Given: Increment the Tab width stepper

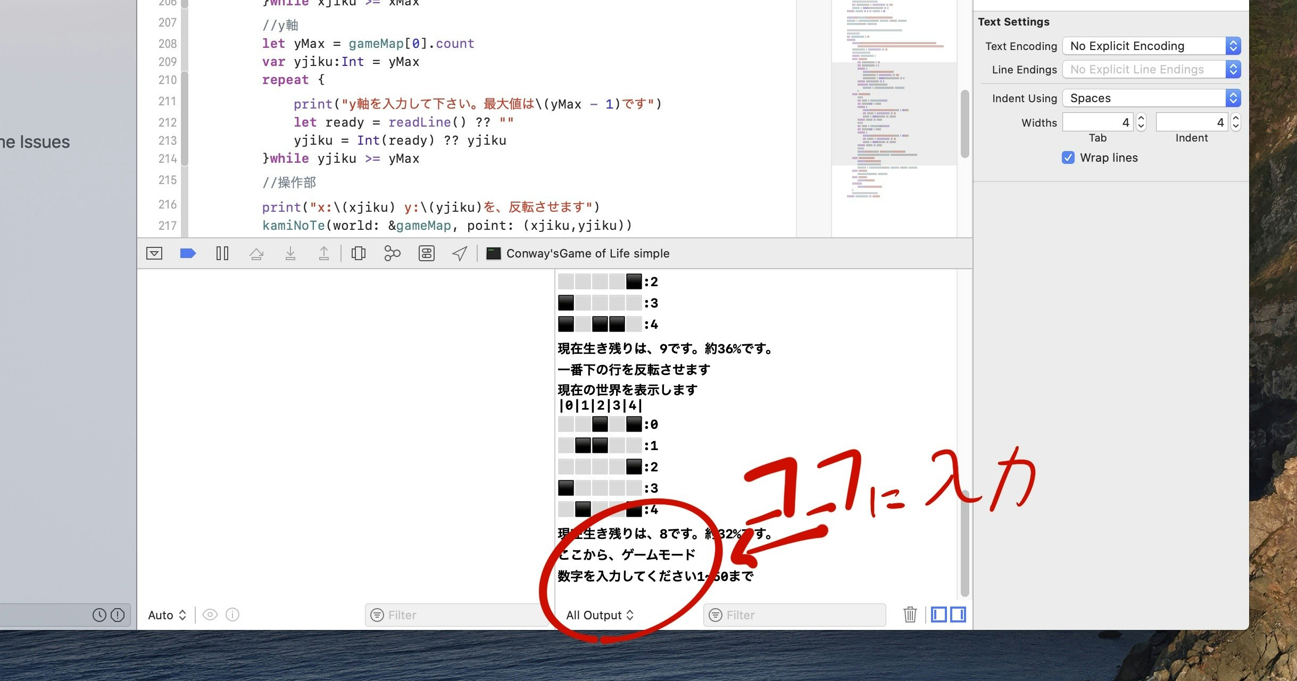Looking at the screenshot, I should point(1141,119).
